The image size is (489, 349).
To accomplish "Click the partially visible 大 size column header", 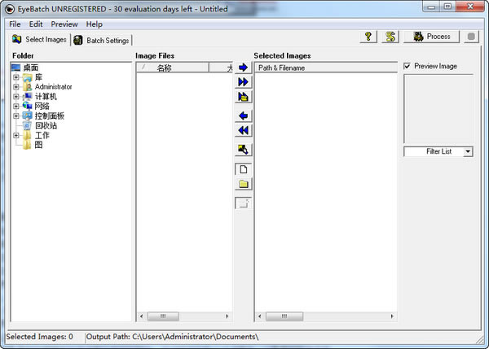I will [x=221, y=68].
